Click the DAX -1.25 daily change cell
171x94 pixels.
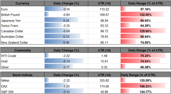(x=66, y=86)
